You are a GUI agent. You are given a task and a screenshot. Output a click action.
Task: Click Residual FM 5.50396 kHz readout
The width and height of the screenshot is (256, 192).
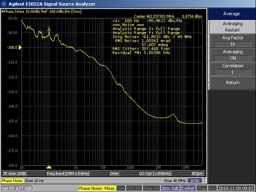(141, 52)
